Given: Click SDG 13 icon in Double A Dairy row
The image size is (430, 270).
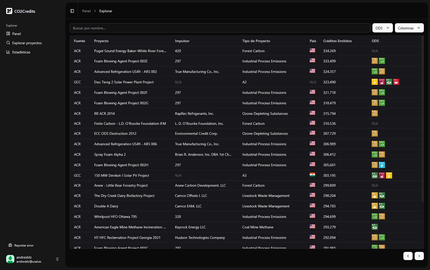Looking at the screenshot, I should tap(382, 206).
